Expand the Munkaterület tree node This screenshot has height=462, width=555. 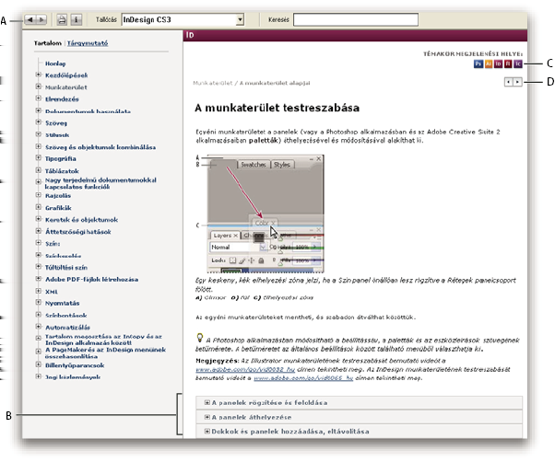(38, 87)
